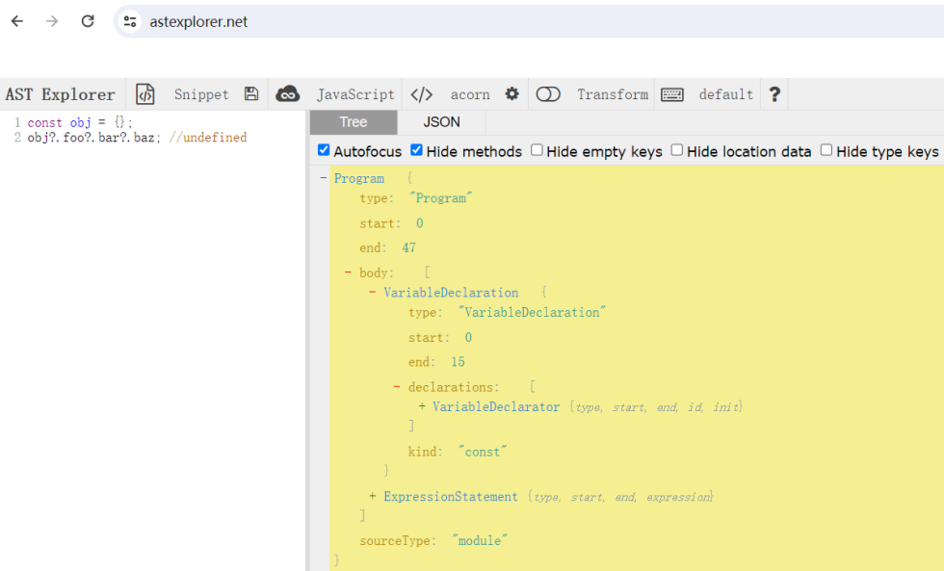The image size is (944, 571).
Task: Reload the page in browser
Action: 88,21
